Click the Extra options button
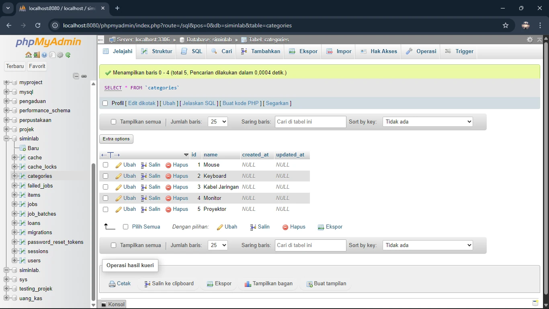The width and height of the screenshot is (549, 309). [x=116, y=139]
